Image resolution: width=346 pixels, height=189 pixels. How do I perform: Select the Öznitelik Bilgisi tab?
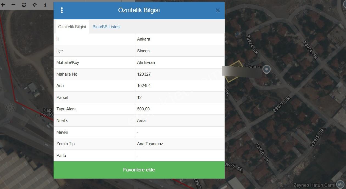(x=72, y=27)
